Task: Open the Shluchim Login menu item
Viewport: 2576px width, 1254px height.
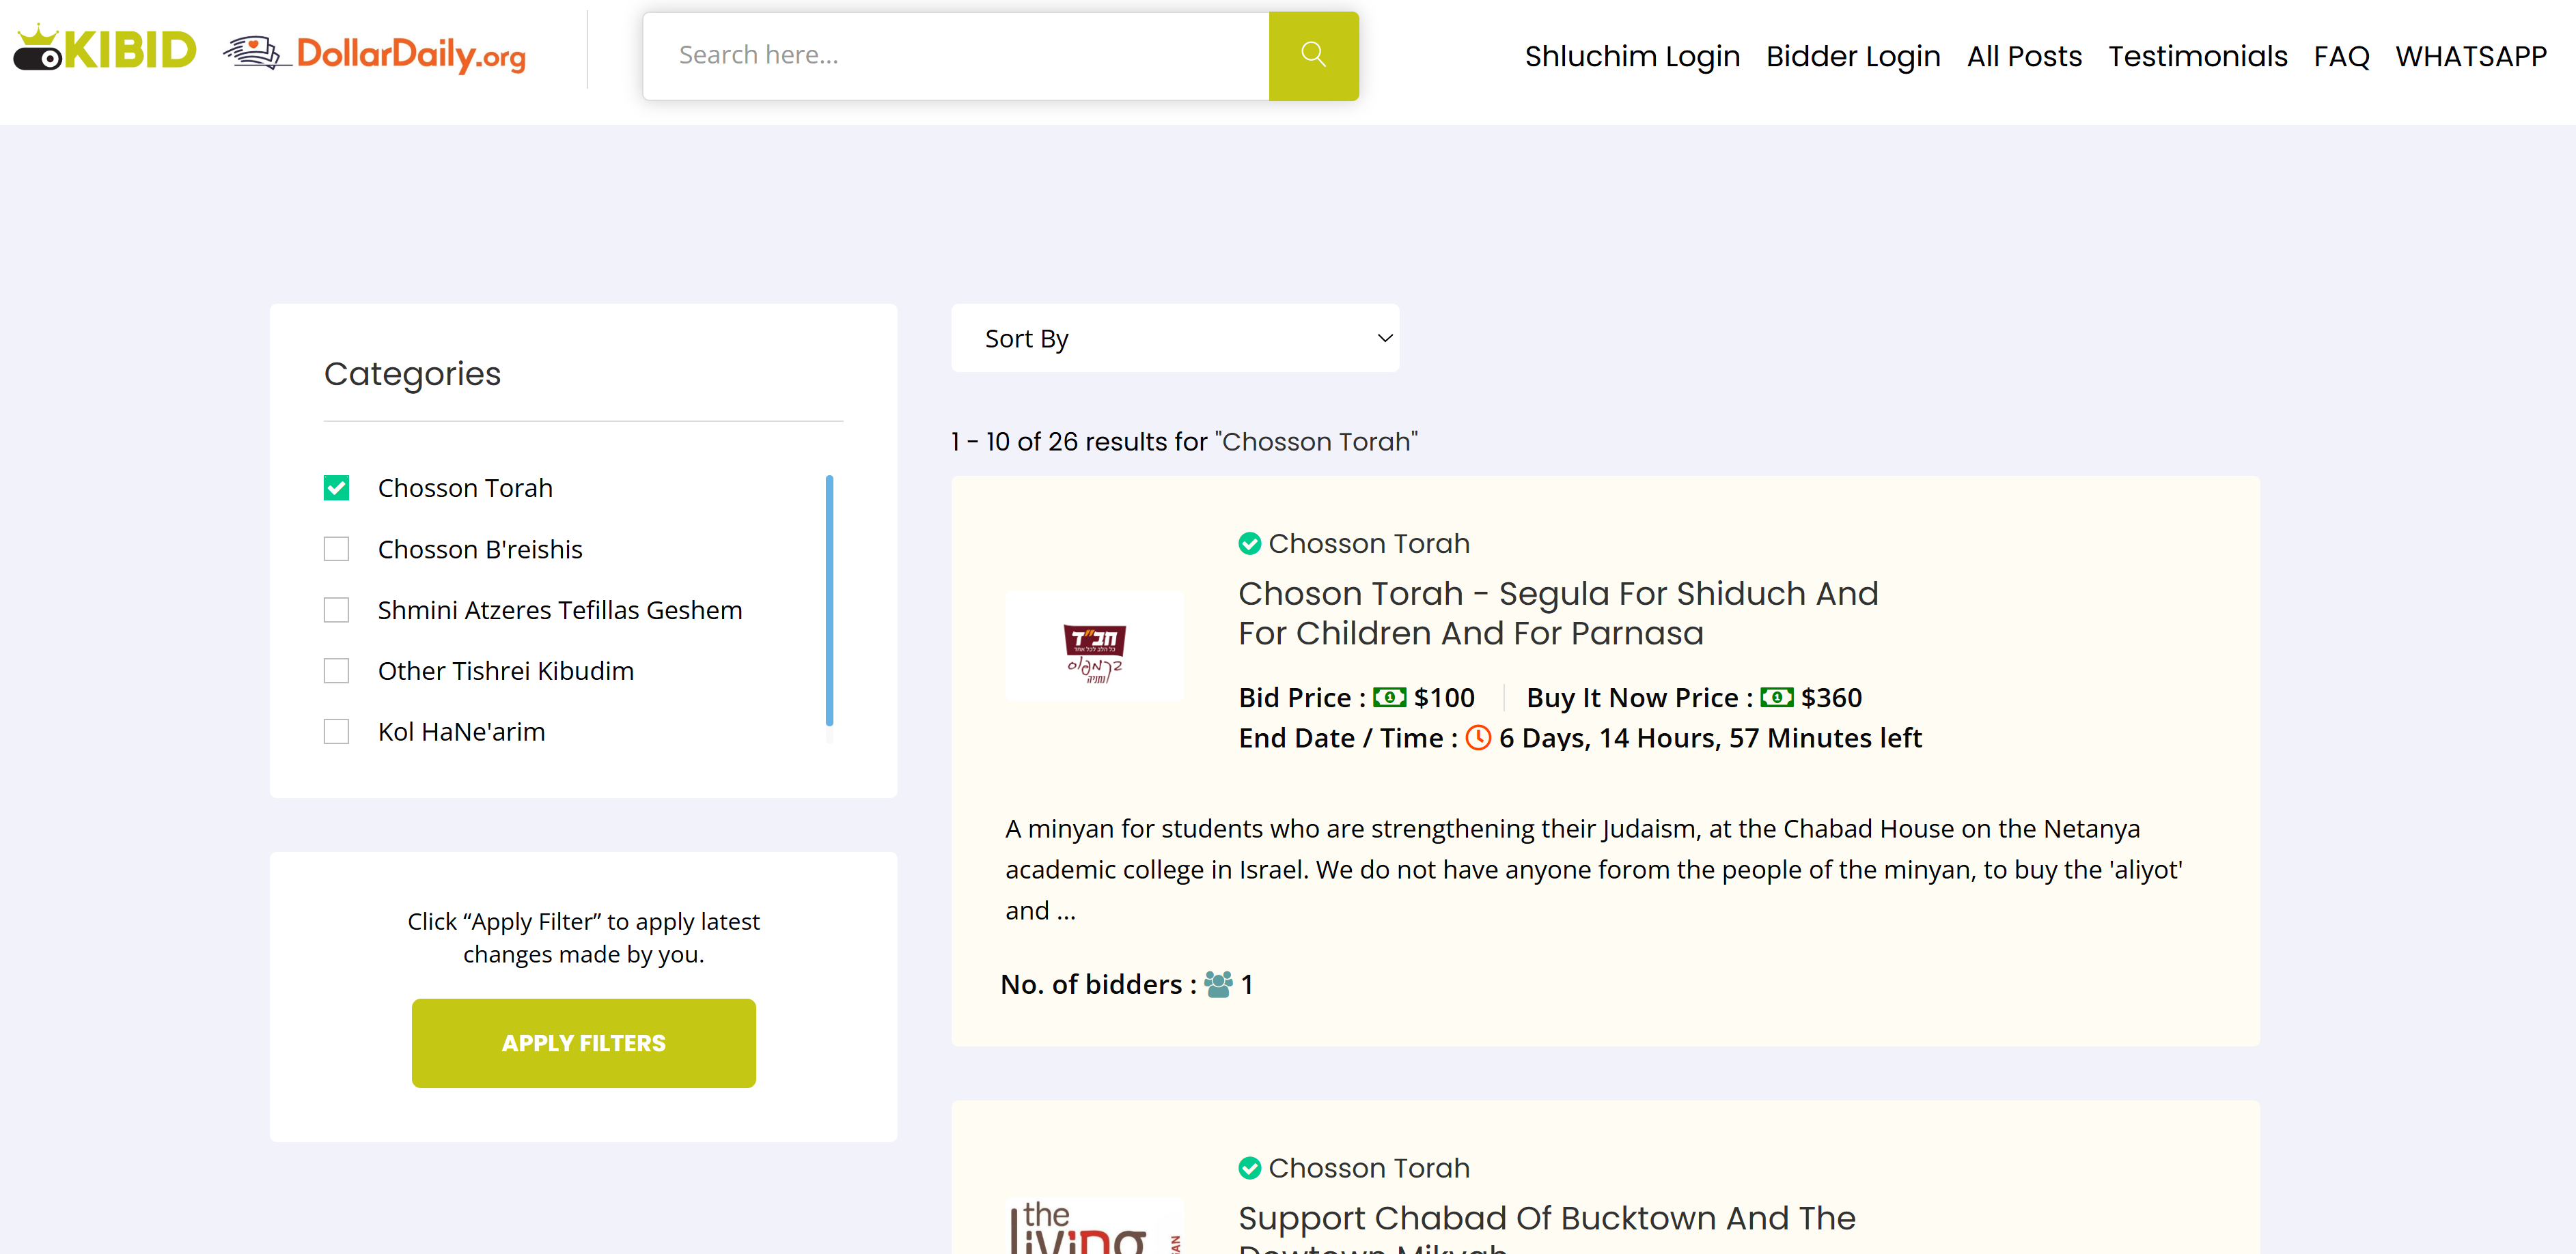Action: [1632, 57]
